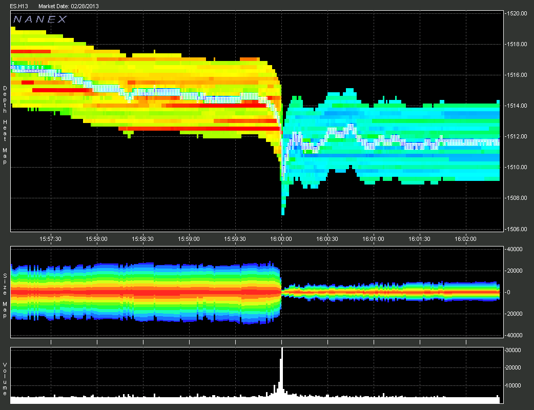Viewport: 534px width, 410px height.
Task: Click the 1510.00 price axis label
Action: pos(517,167)
